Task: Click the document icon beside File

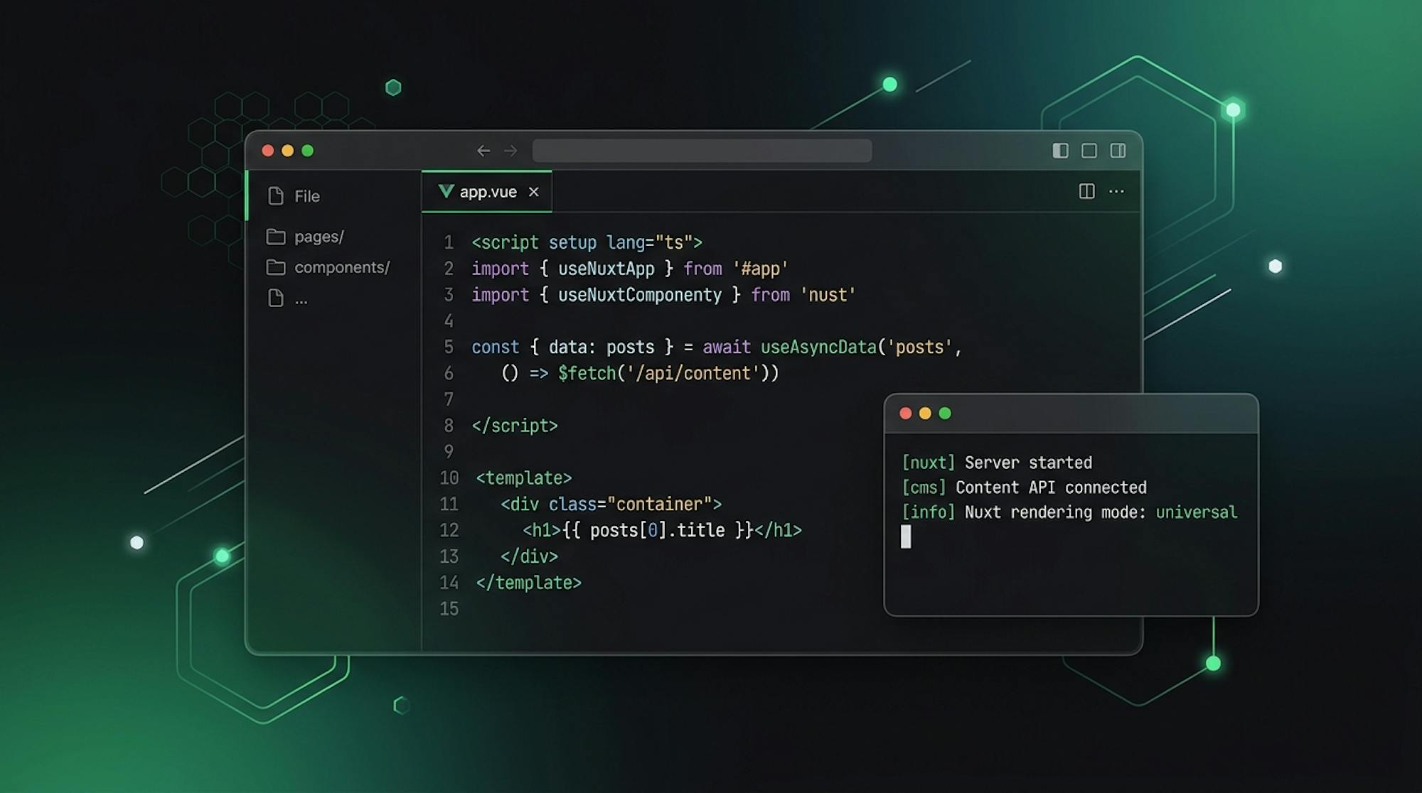Action: (x=276, y=196)
